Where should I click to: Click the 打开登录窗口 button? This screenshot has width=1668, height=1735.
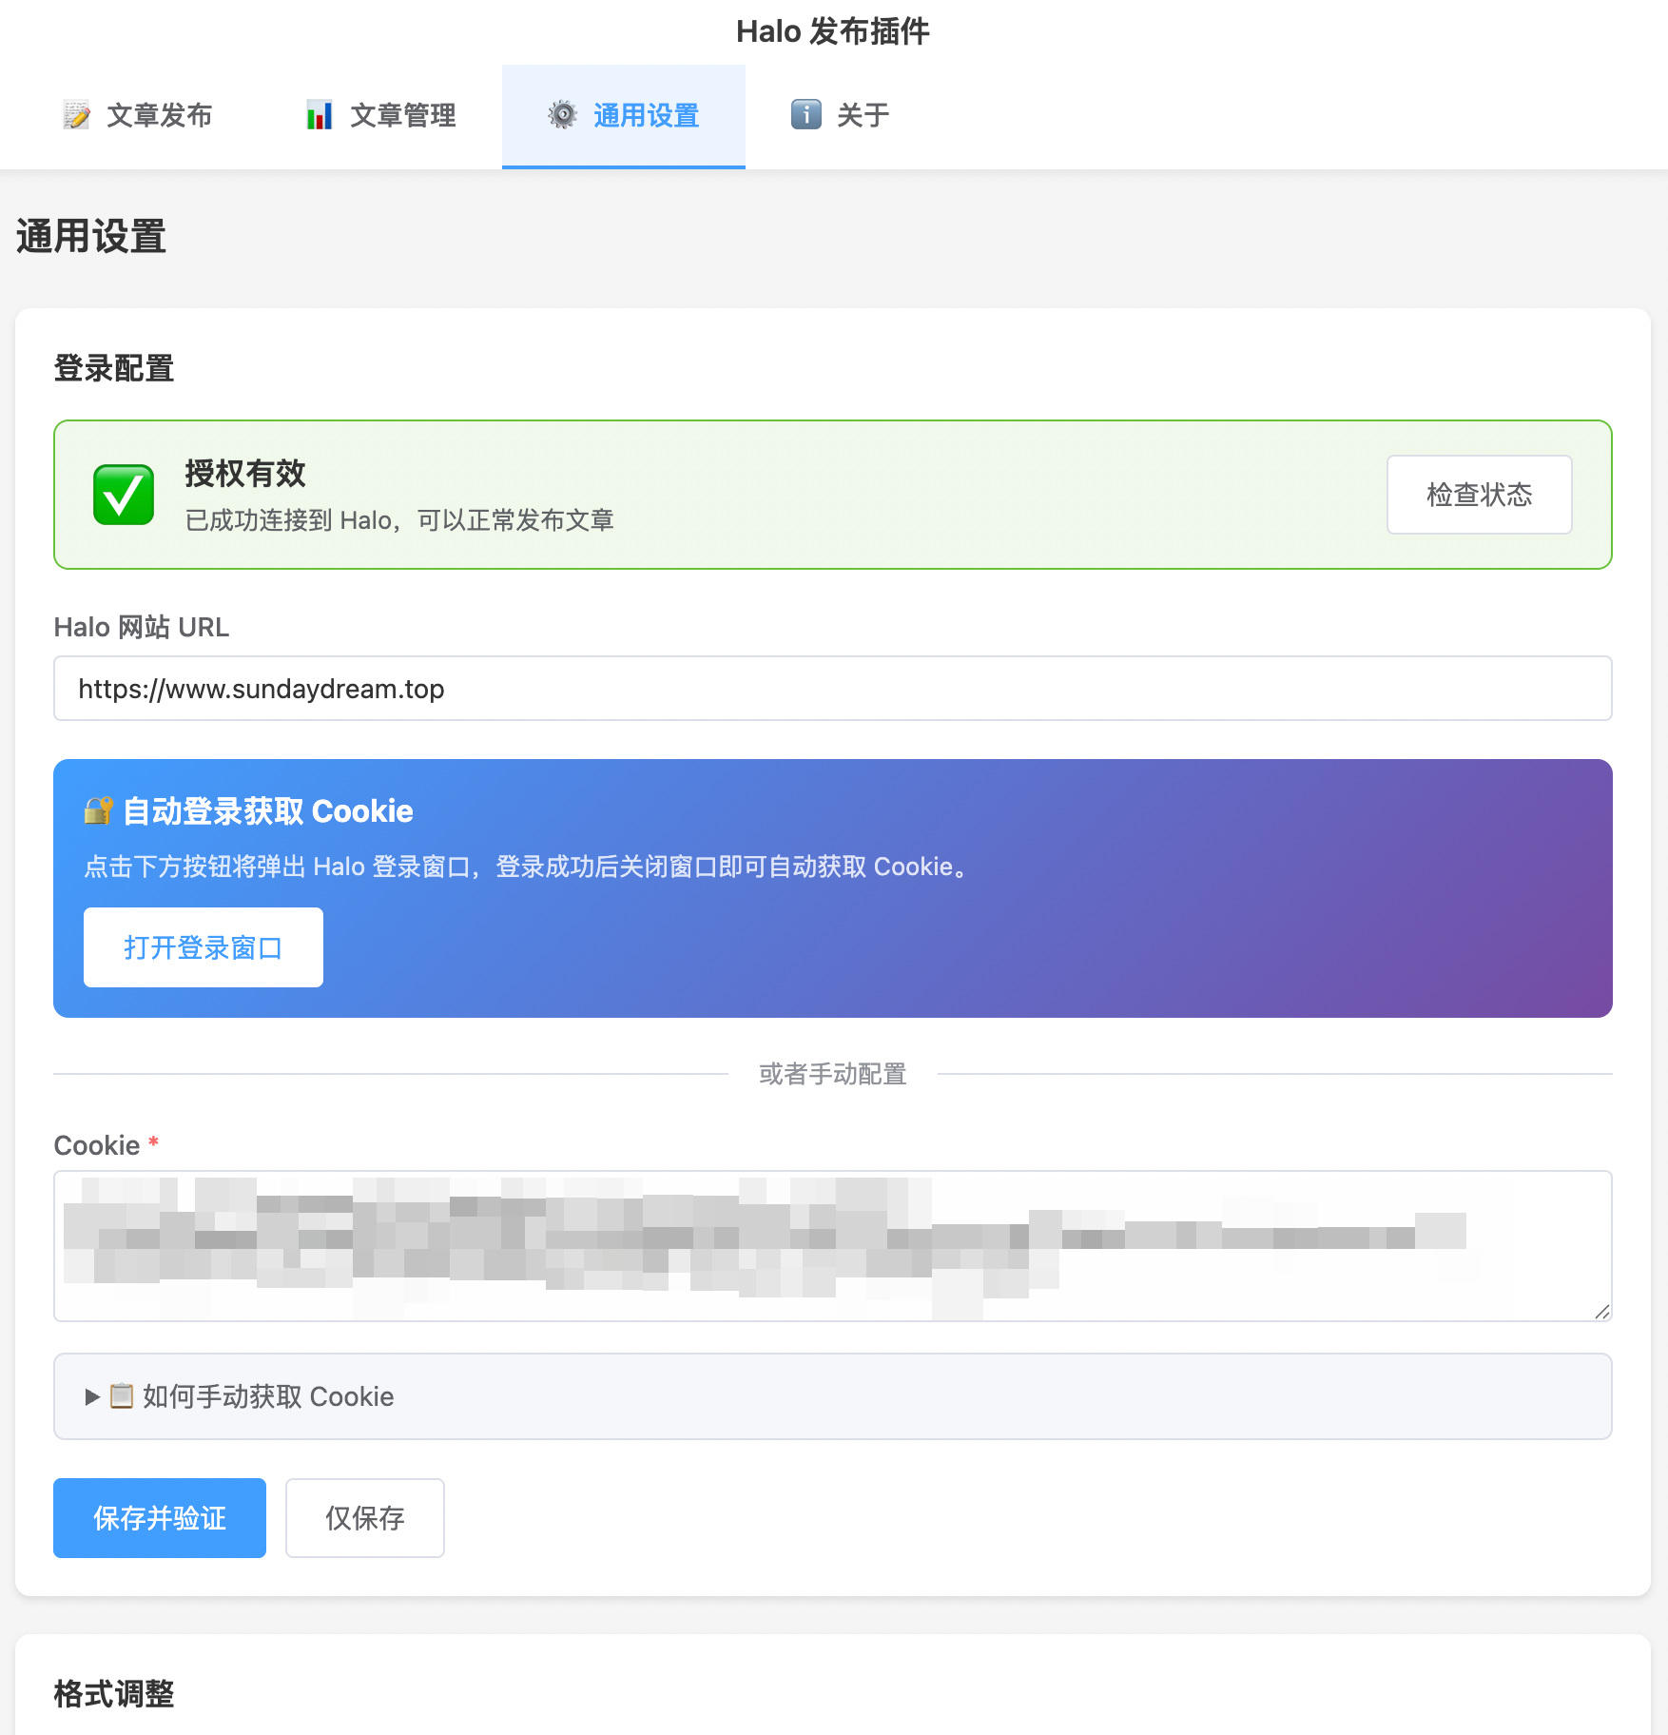pyautogui.click(x=204, y=947)
